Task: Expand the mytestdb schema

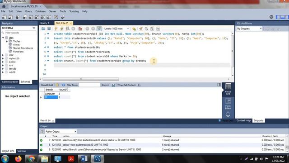Action: click(x=3, y=58)
